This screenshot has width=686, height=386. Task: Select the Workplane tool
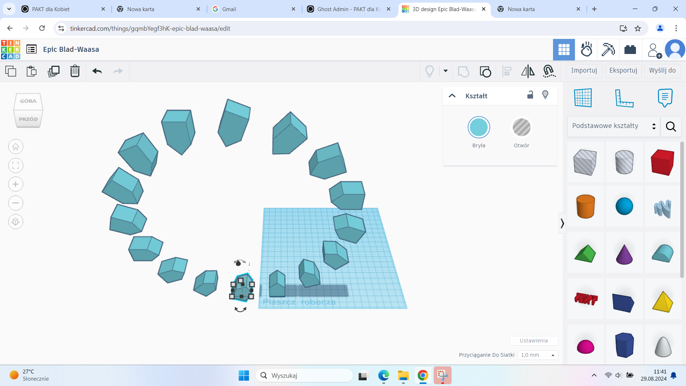coord(583,98)
